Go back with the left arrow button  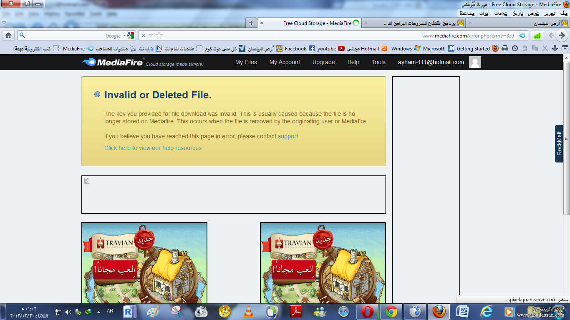(x=551, y=35)
